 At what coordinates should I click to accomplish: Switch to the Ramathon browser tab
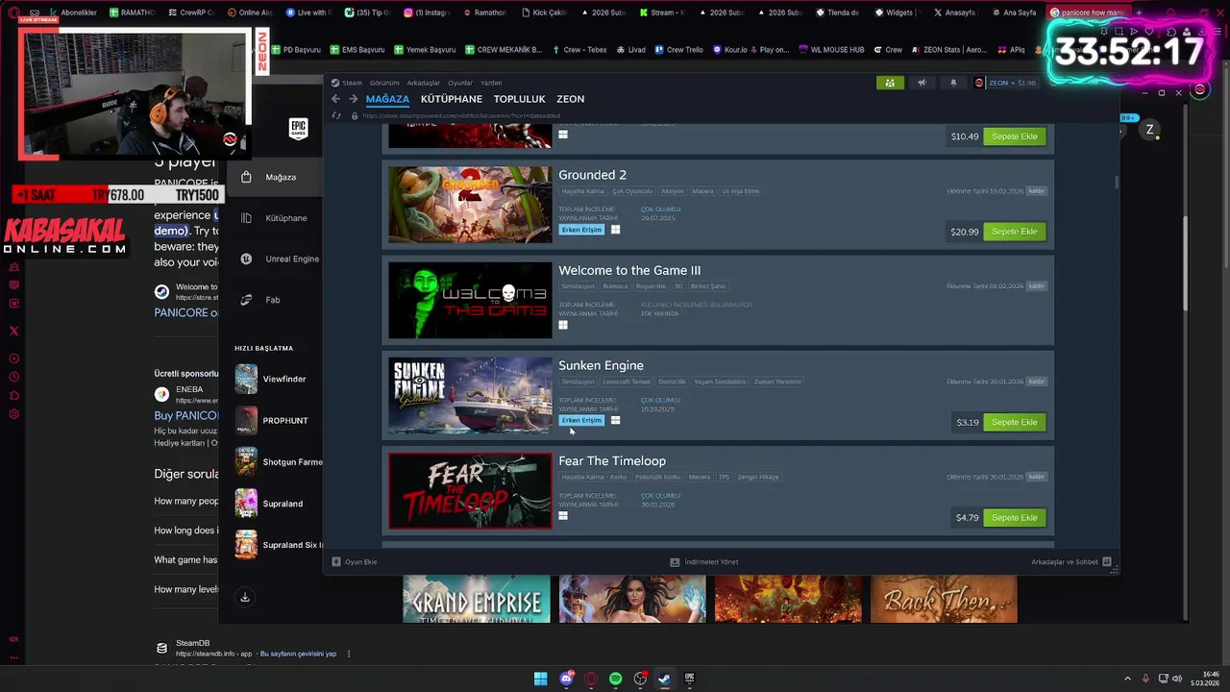(483, 12)
